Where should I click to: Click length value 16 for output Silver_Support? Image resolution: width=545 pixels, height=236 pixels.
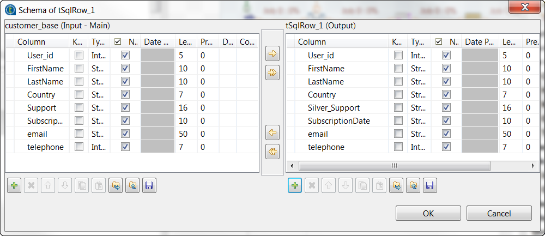507,108
